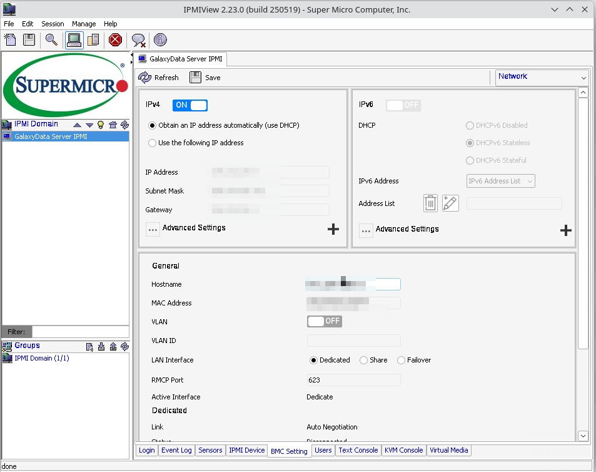Click the Hostname input field
Image resolution: width=596 pixels, height=472 pixels.
coord(353,284)
